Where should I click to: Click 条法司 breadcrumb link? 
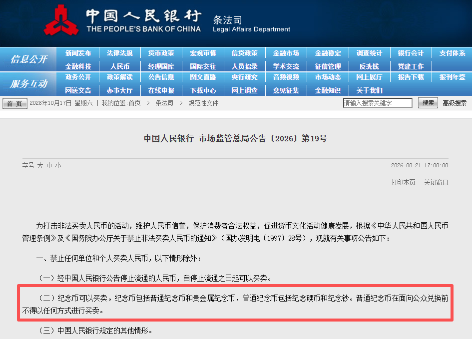coord(164,103)
